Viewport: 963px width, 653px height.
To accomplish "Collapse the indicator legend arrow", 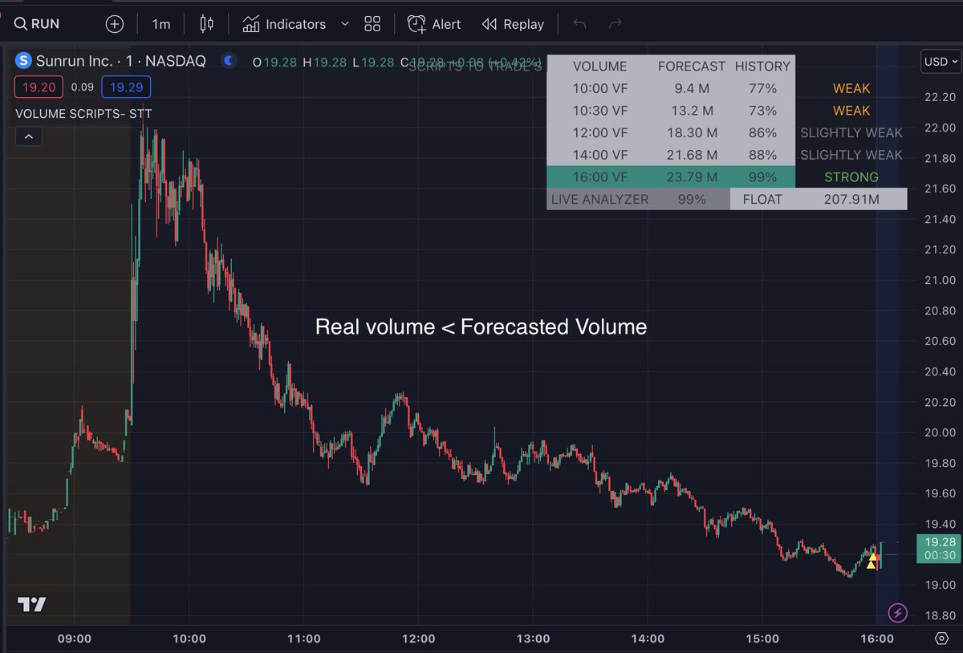I will (x=28, y=136).
